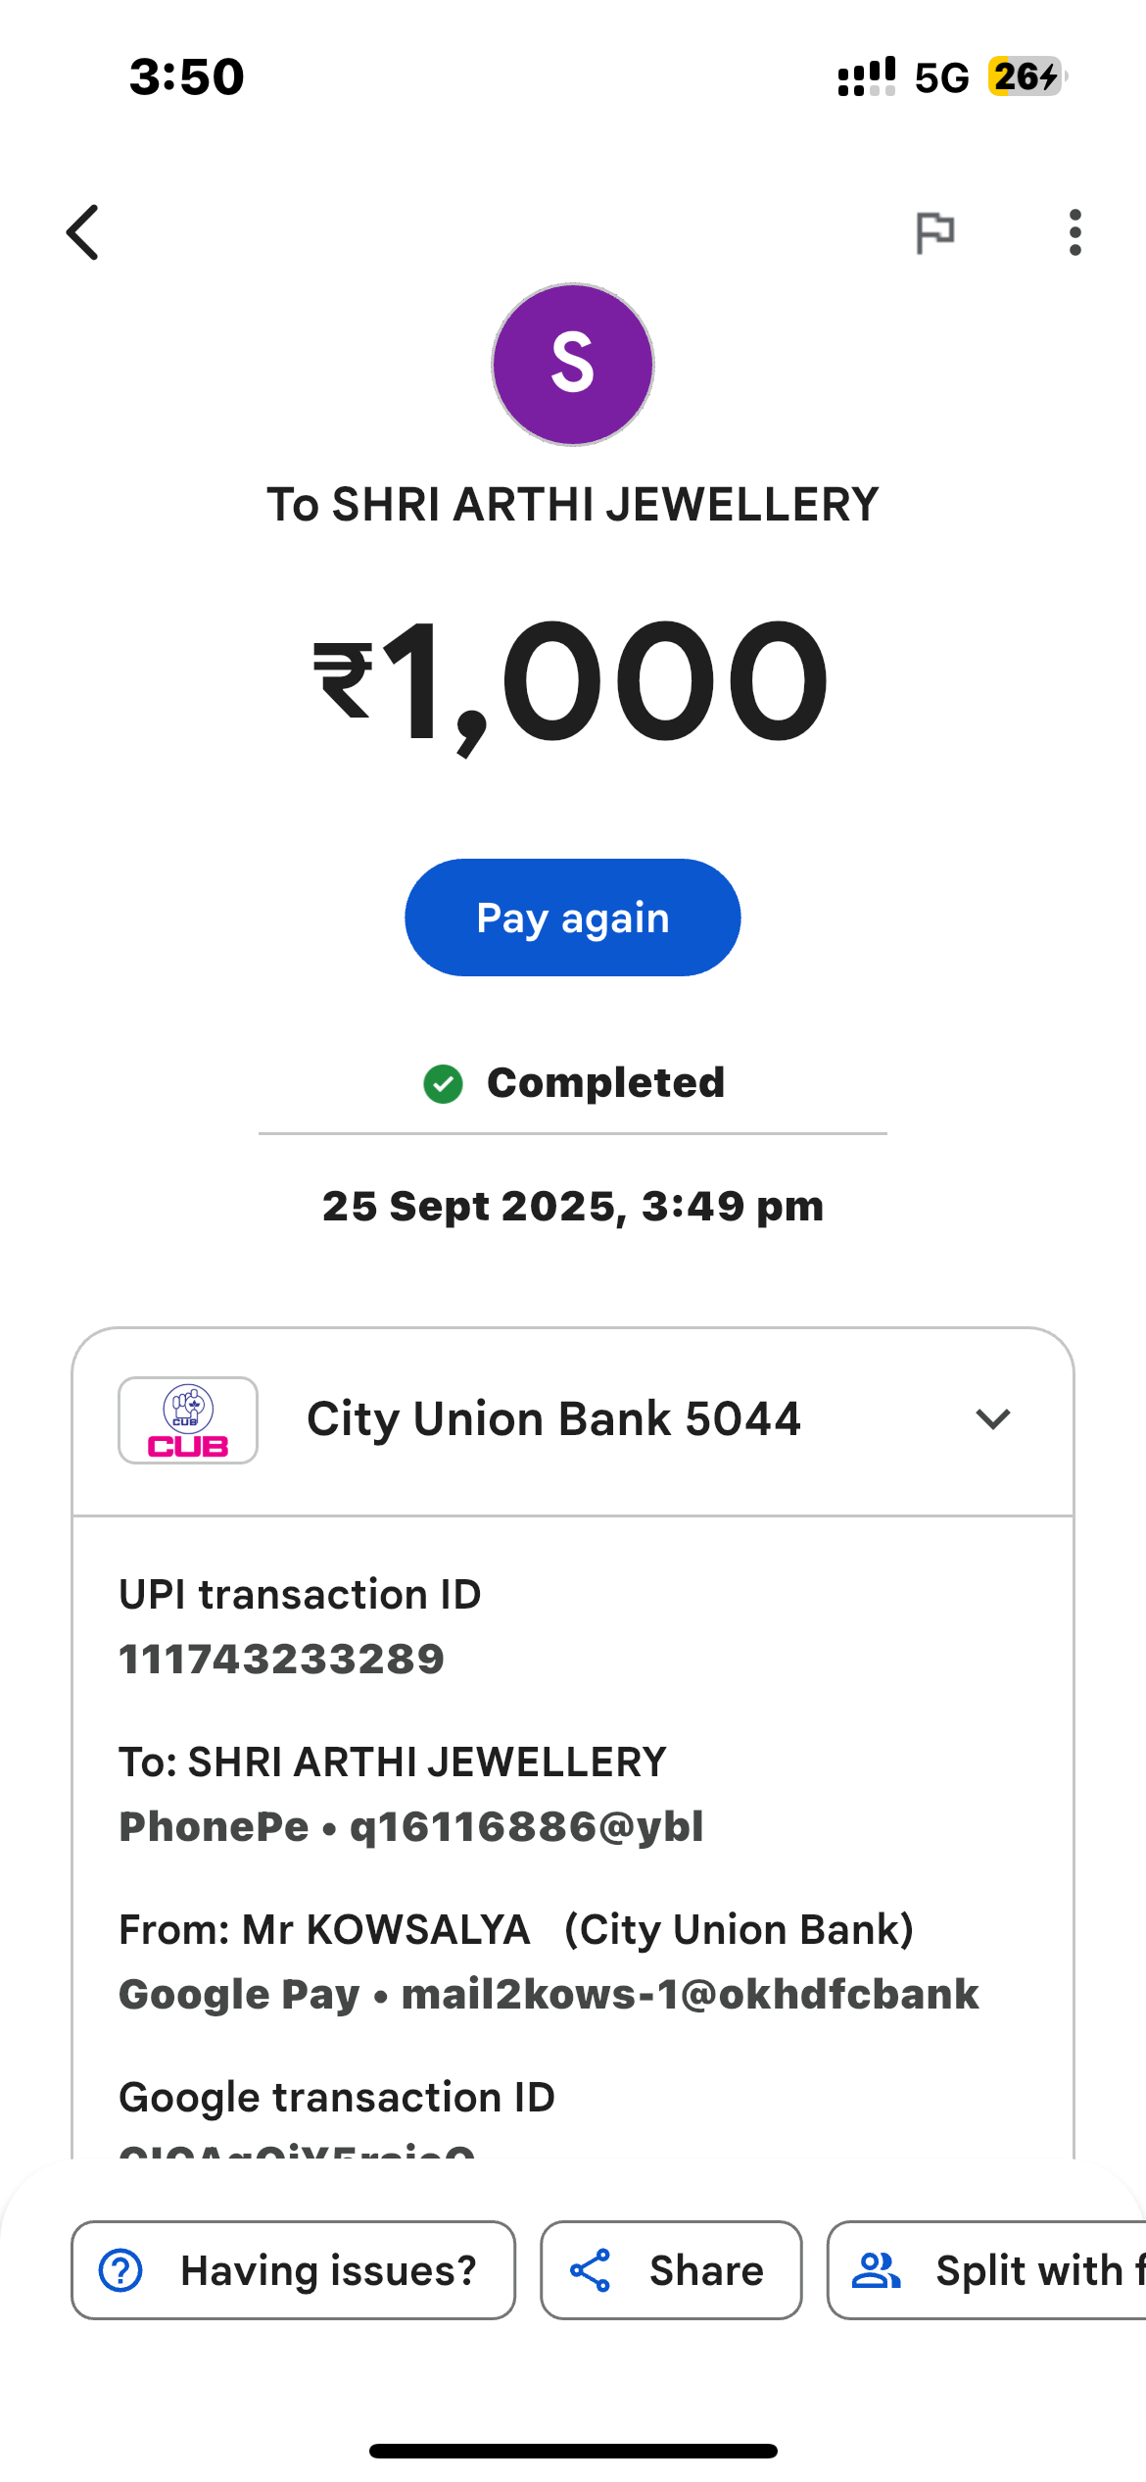Tap the green Completed checkmark icon
The height and width of the screenshot is (2482, 1146).
(x=443, y=1083)
